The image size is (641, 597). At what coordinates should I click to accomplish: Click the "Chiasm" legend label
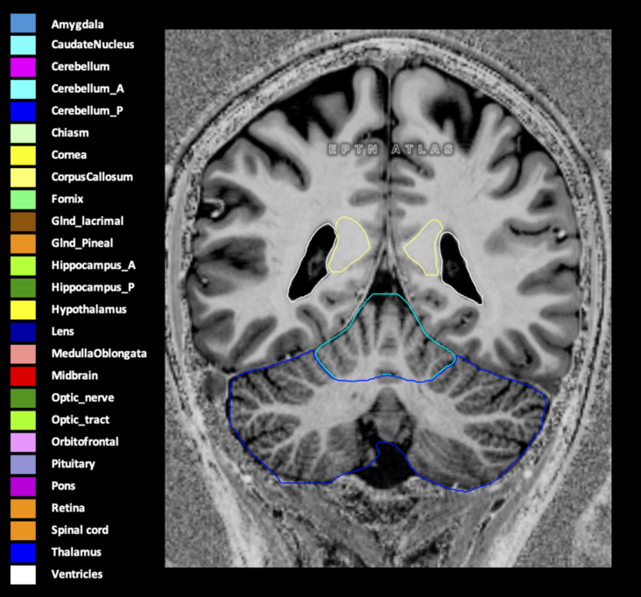click(x=70, y=133)
